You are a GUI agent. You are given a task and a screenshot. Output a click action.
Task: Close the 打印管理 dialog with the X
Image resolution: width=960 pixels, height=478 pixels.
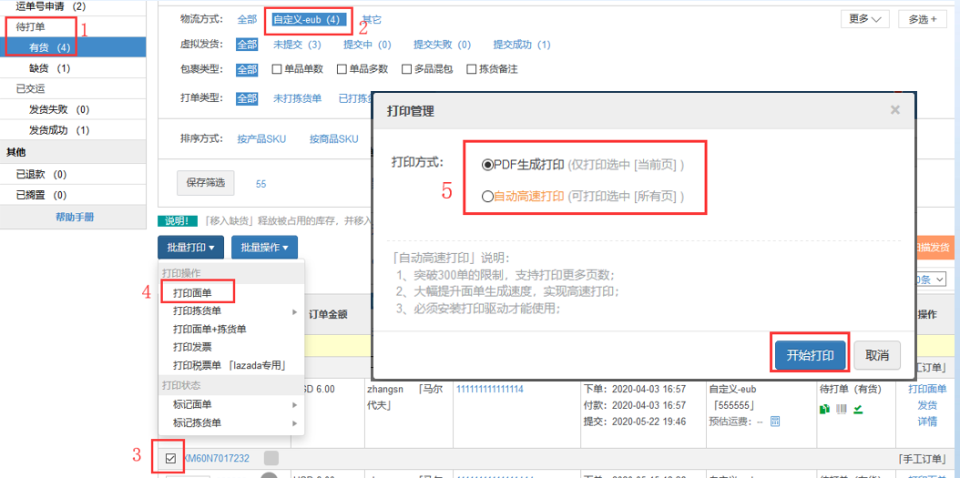(x=894, y=110)
